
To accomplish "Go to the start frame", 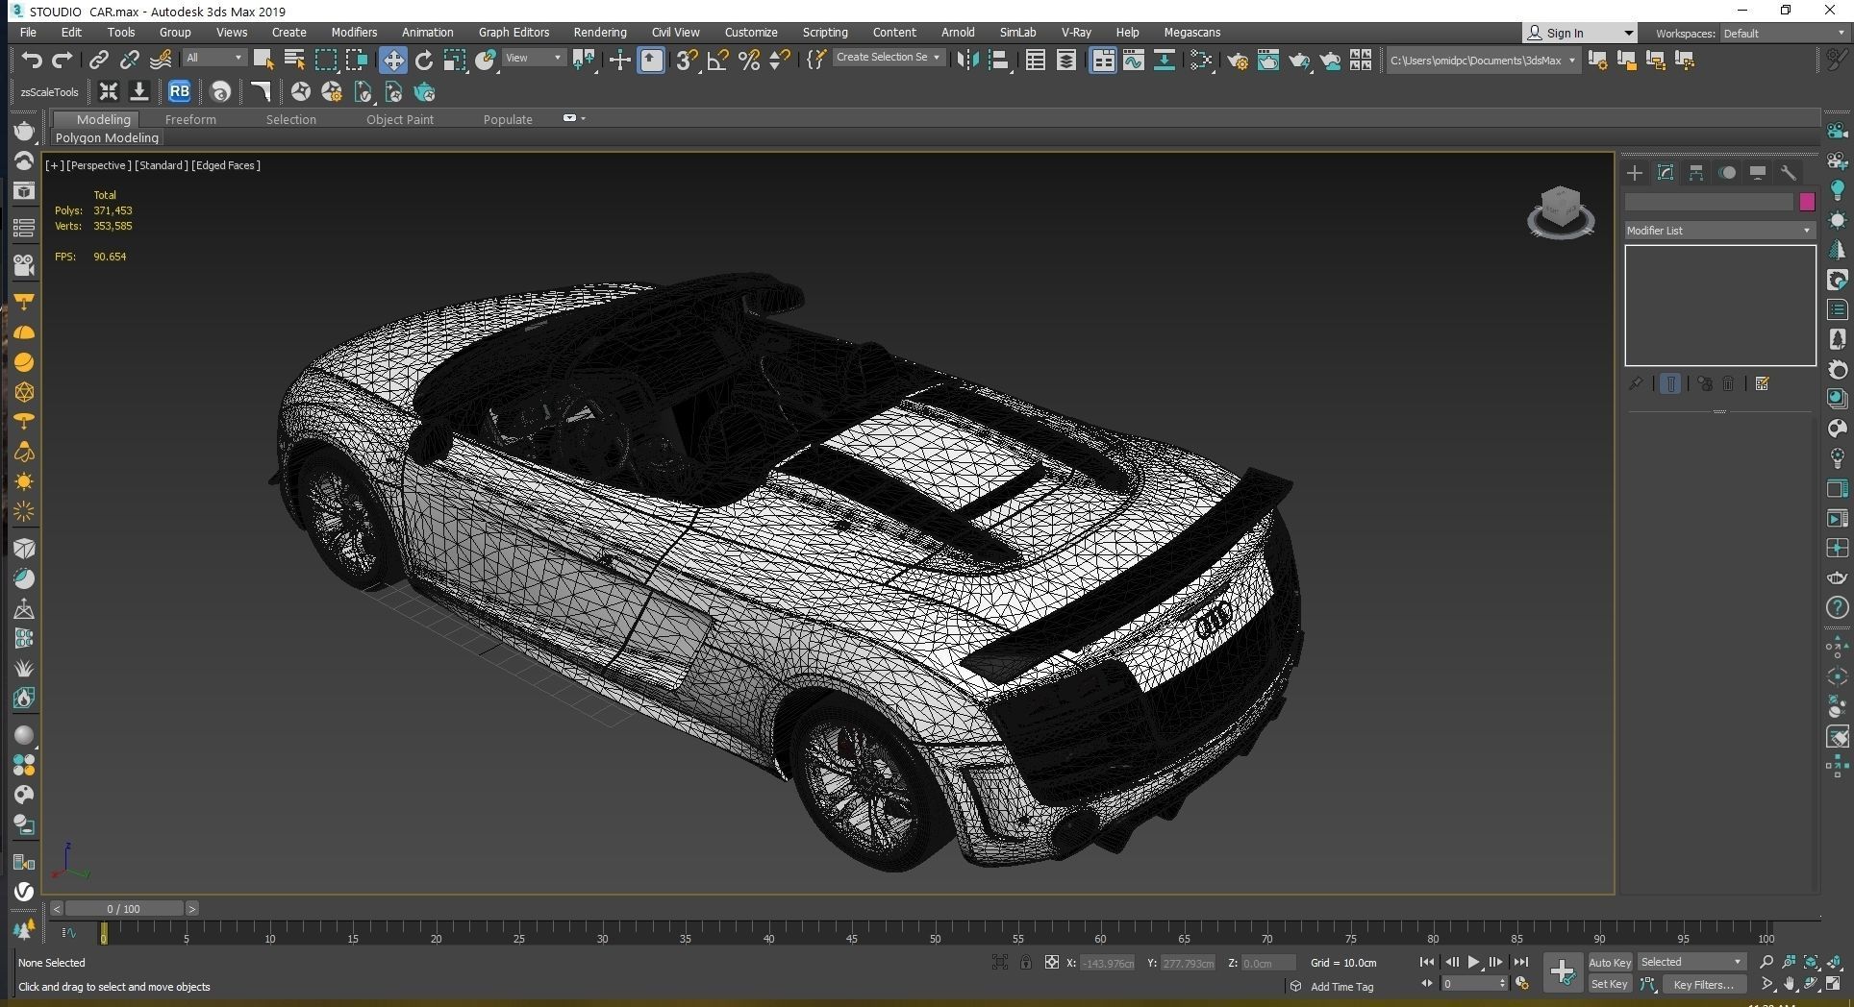I will (1427, 962).
